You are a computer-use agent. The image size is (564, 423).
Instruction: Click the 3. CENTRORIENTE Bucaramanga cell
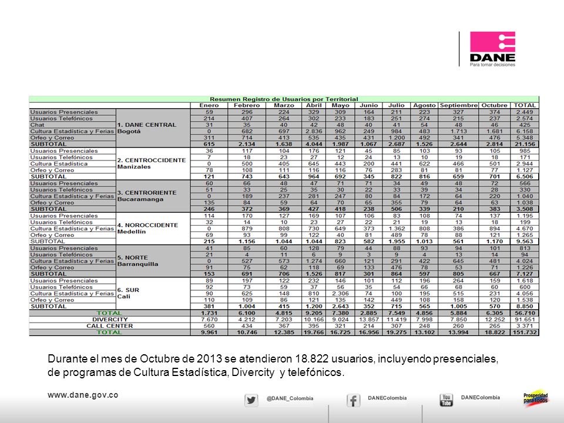153,196
